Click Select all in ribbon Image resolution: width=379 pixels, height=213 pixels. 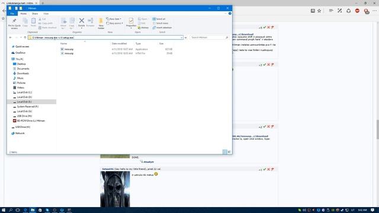(159, 19)
